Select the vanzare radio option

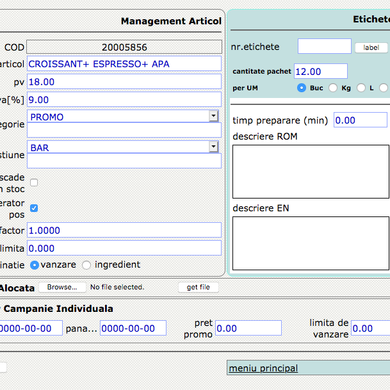pos(35,265)
